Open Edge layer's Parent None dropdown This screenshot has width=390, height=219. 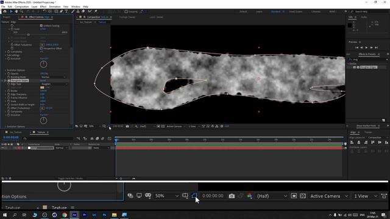(x=101, y=148)
